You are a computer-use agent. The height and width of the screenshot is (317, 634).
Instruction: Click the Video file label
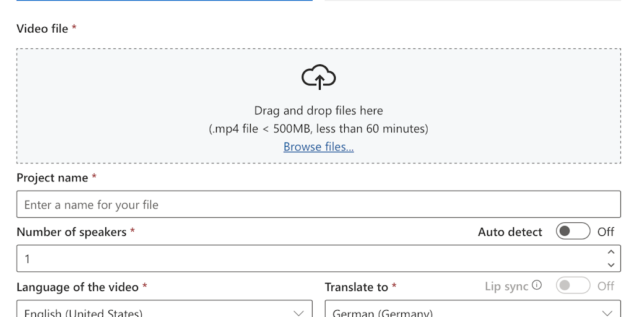(42, 28)
